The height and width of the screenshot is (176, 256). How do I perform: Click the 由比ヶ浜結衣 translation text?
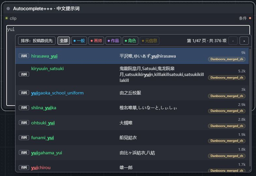pyautogui.click(x=132, y=153)
